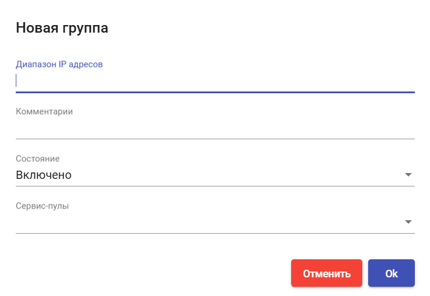Click the Диапазон IP адресов blue label
430x296 pixels.
pos(60,64)
